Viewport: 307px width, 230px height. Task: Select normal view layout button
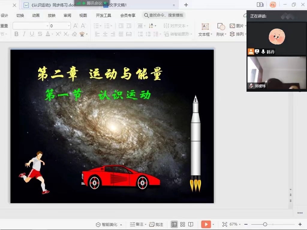coord(174,224)
